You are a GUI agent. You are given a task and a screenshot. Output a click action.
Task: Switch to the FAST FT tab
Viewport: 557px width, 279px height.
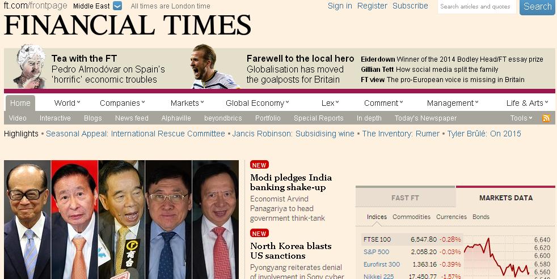coord(406,198)
